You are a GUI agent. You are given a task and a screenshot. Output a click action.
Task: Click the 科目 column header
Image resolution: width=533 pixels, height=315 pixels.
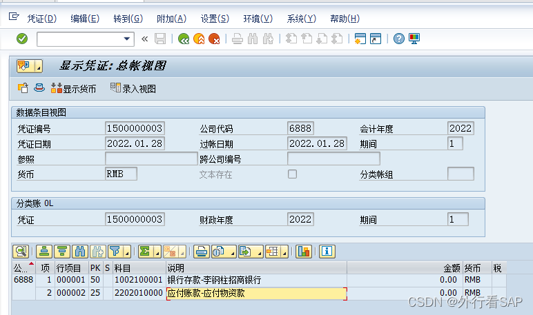click(139, 268)
